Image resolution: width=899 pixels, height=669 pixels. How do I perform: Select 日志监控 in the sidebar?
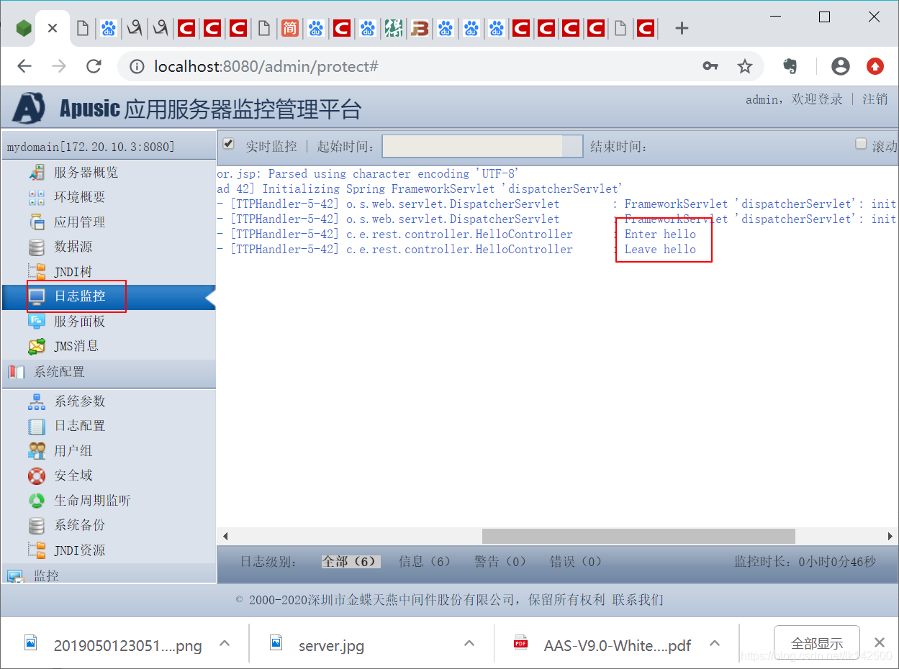pyautogui.click(x=79, y=296)
